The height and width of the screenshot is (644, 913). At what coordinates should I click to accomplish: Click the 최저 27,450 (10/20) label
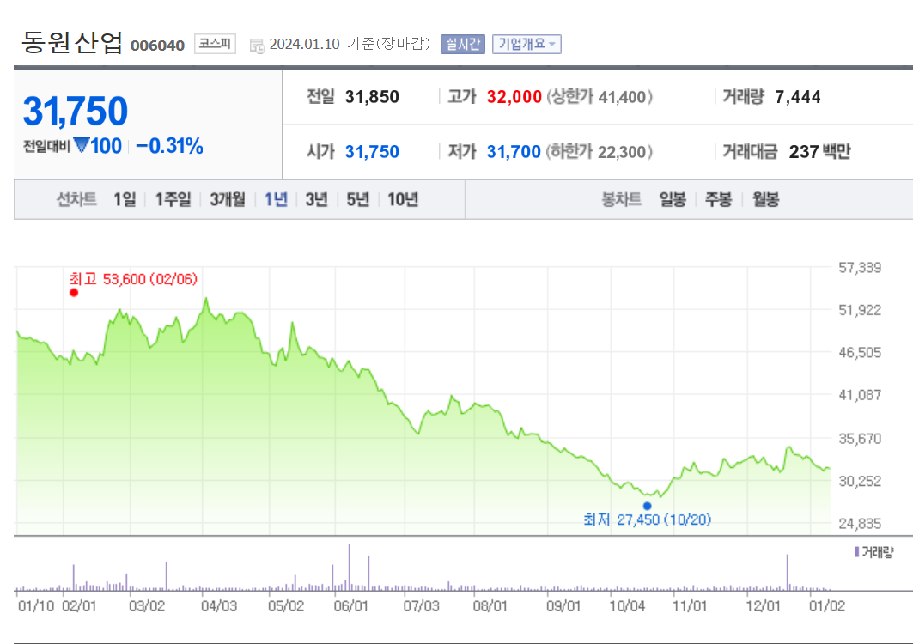648,519
